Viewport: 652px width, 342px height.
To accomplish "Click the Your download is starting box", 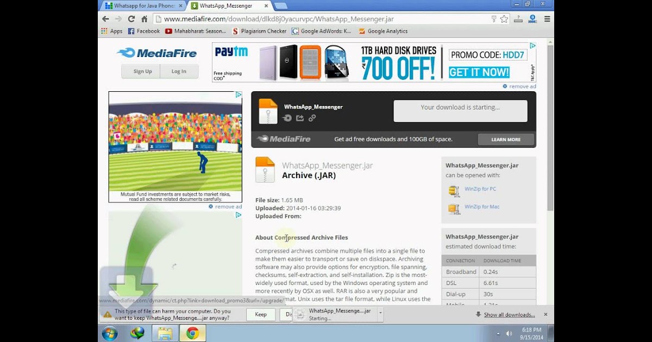I will click(460, 111).
